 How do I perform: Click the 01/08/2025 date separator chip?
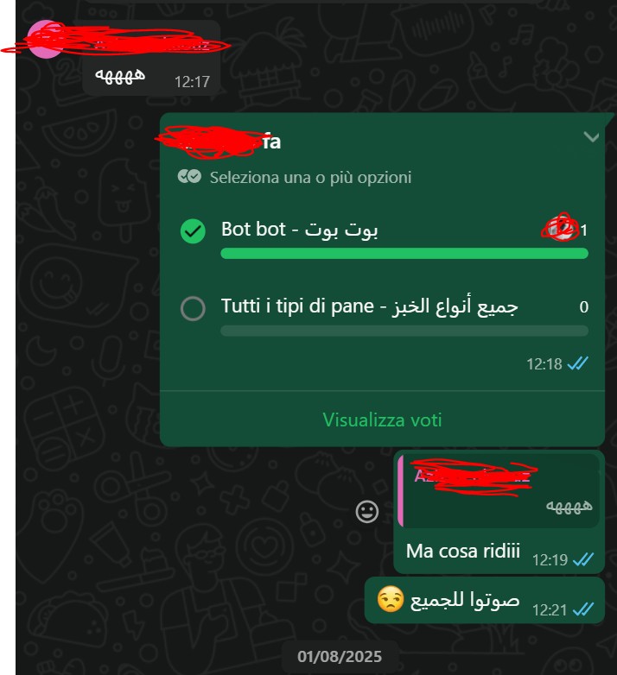pyautogui.click(x=340, y=657)
